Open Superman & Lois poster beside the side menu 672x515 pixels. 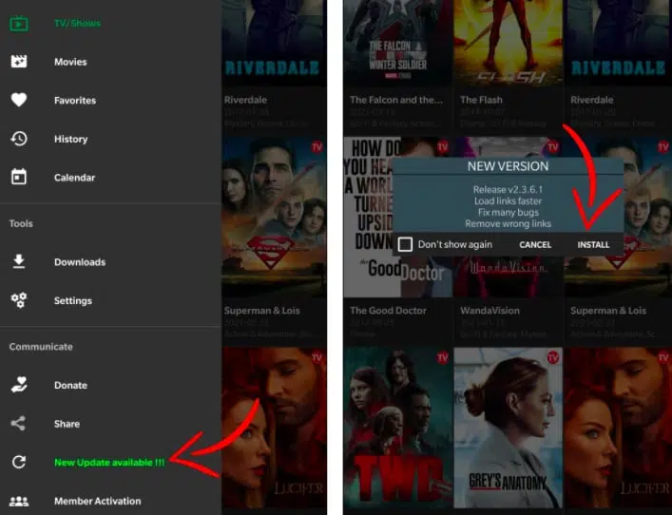pyautogui.click(x=274, y=217)
